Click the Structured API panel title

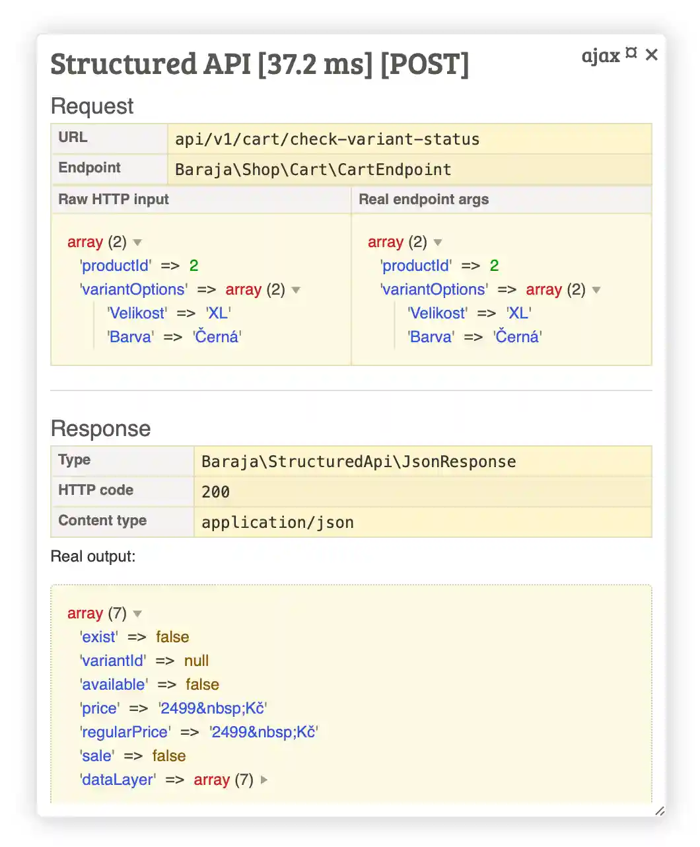(x=260, y=64)
